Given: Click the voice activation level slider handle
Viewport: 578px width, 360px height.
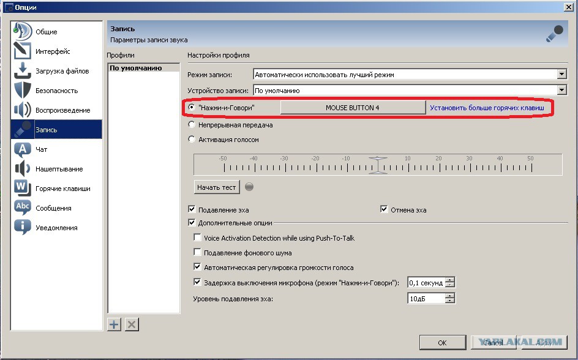Looking at the screenshot, I should [378, 165].
